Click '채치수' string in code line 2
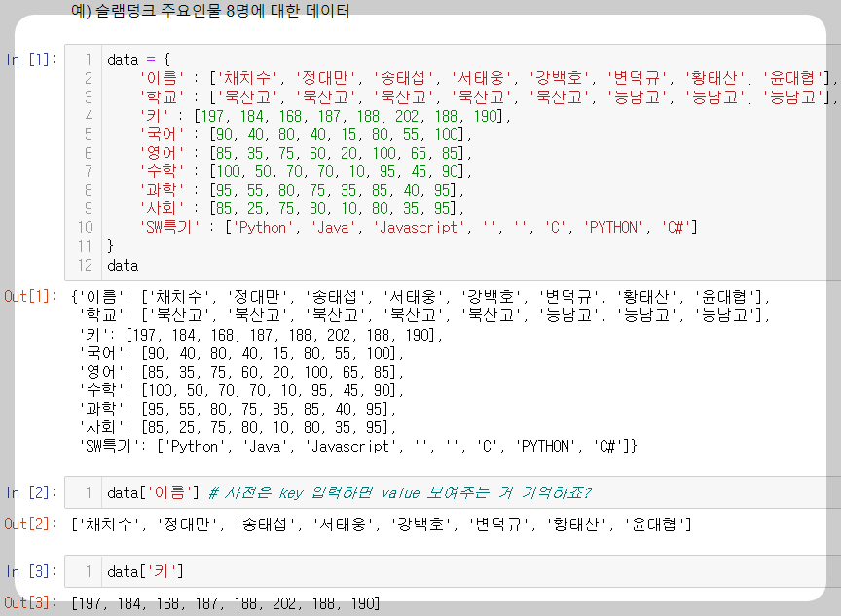Screen dimensions: 841x616 (246, 78)
